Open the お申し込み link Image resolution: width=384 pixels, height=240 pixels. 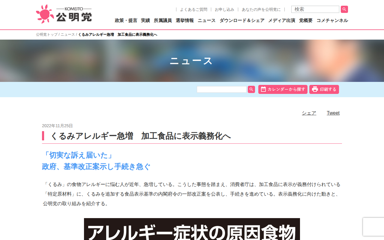tap(224, 10)
